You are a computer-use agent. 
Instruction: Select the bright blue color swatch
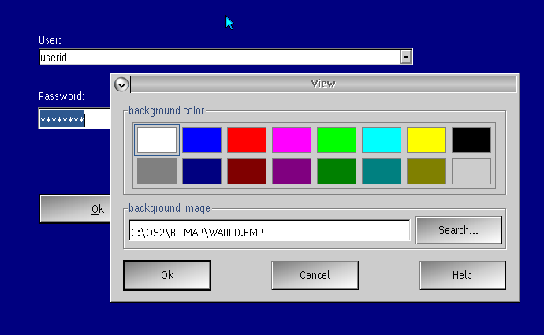[202, 140]
